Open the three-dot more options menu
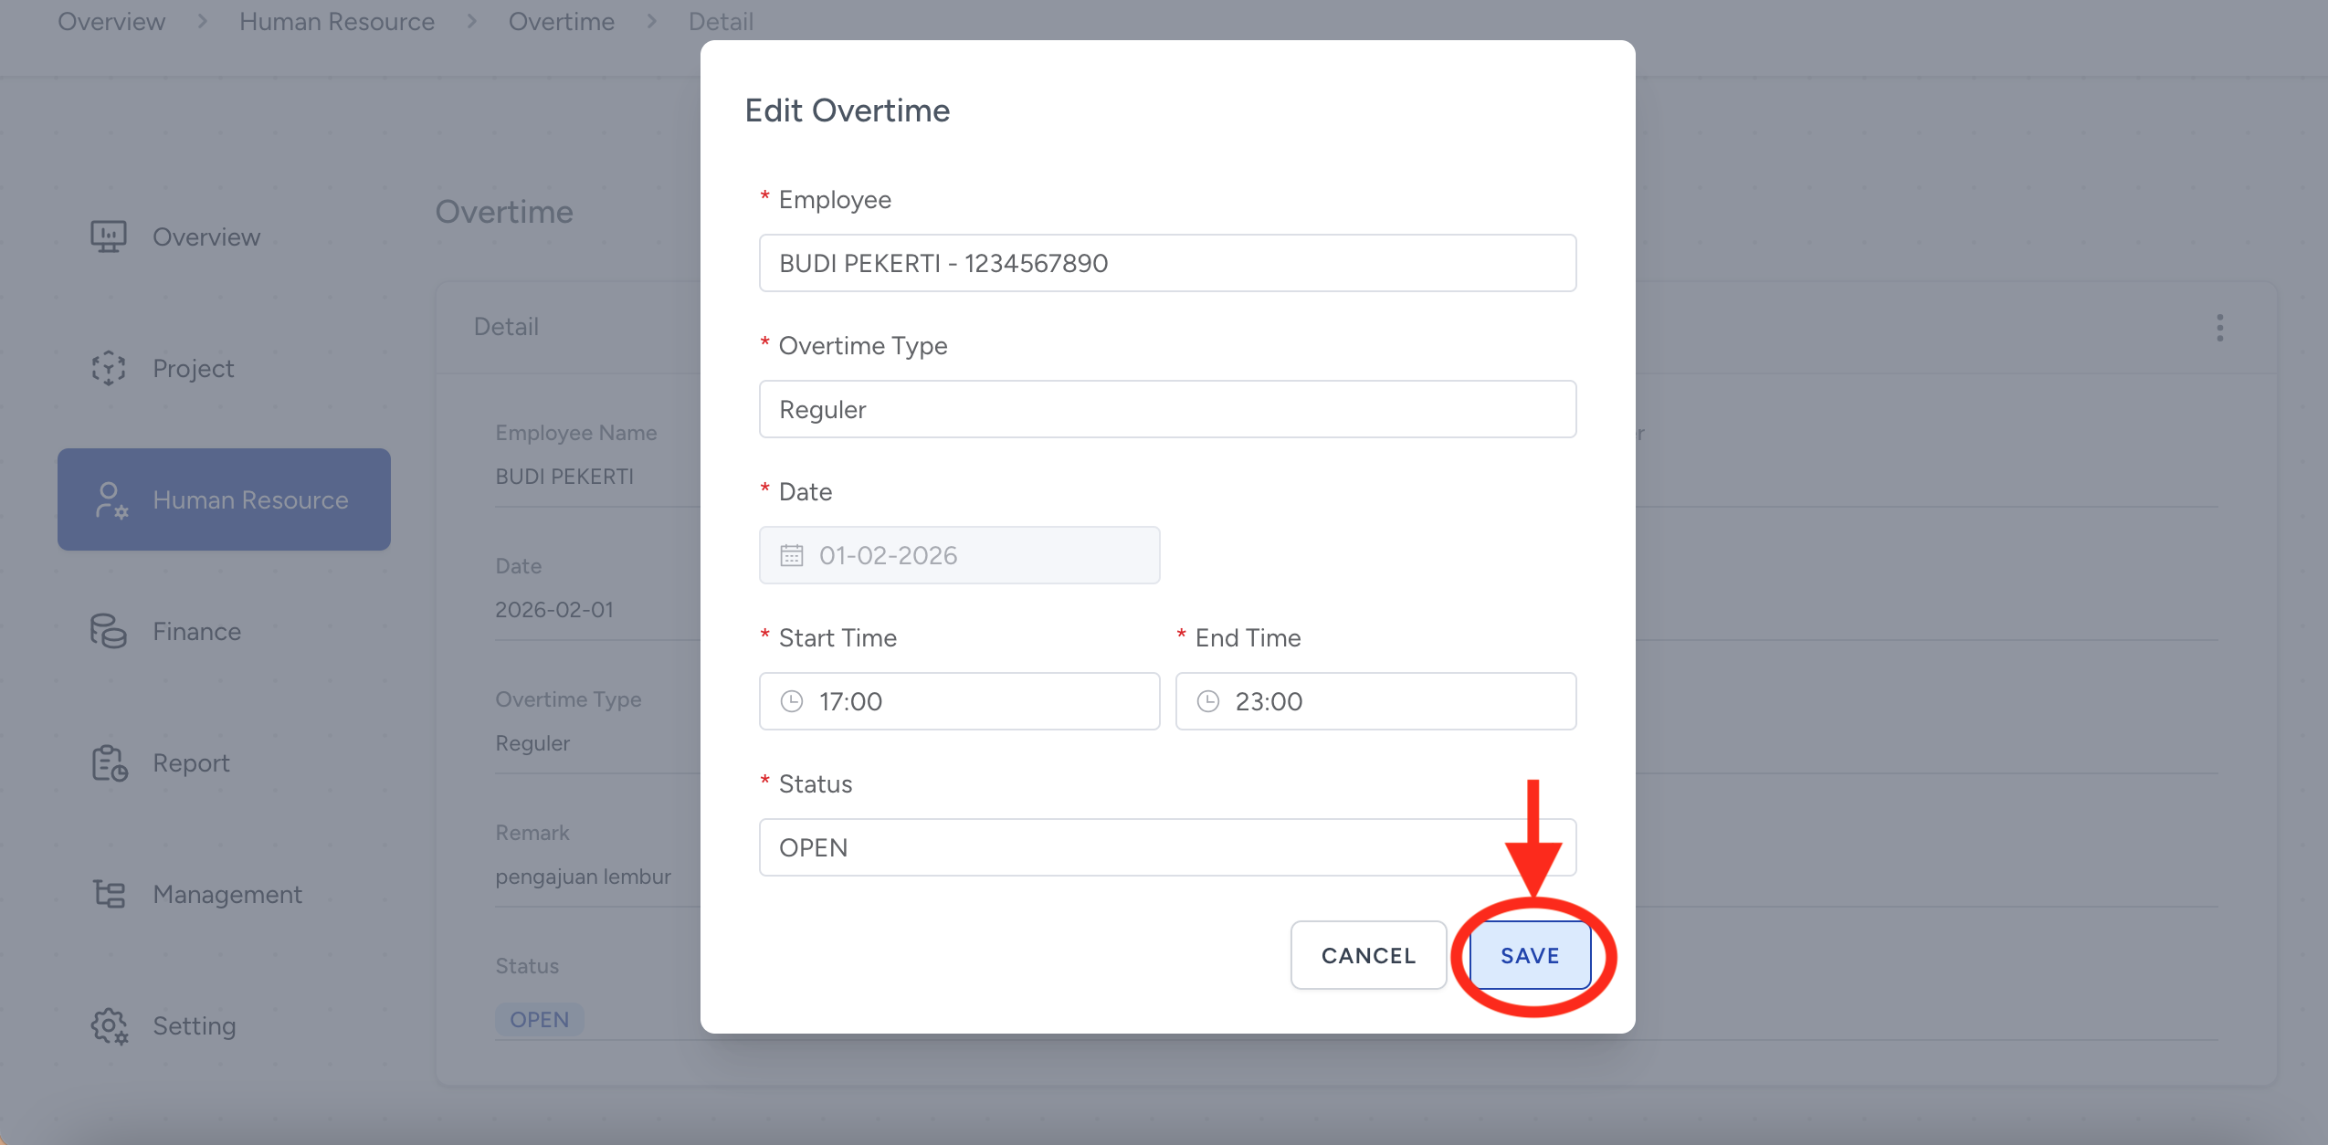 click(2219, 328)
